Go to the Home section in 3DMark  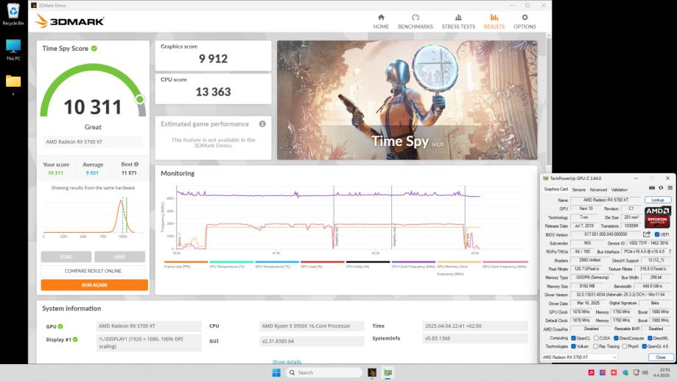click(x=381, y=21)
